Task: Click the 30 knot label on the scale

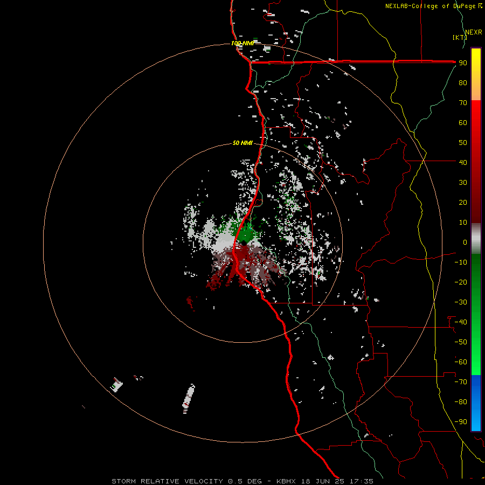Action: click(x=463, y=183)
